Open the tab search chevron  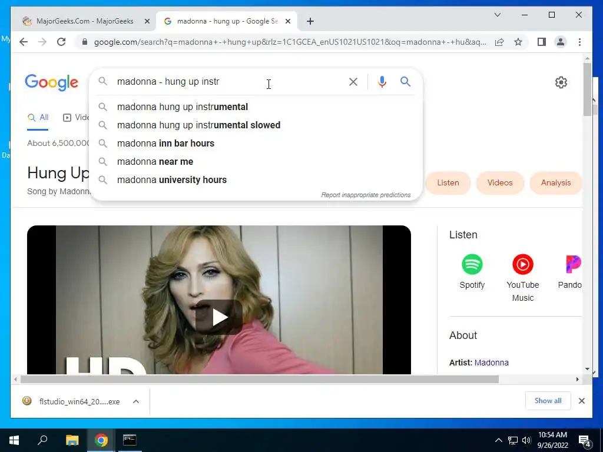[x=497, y=15]
